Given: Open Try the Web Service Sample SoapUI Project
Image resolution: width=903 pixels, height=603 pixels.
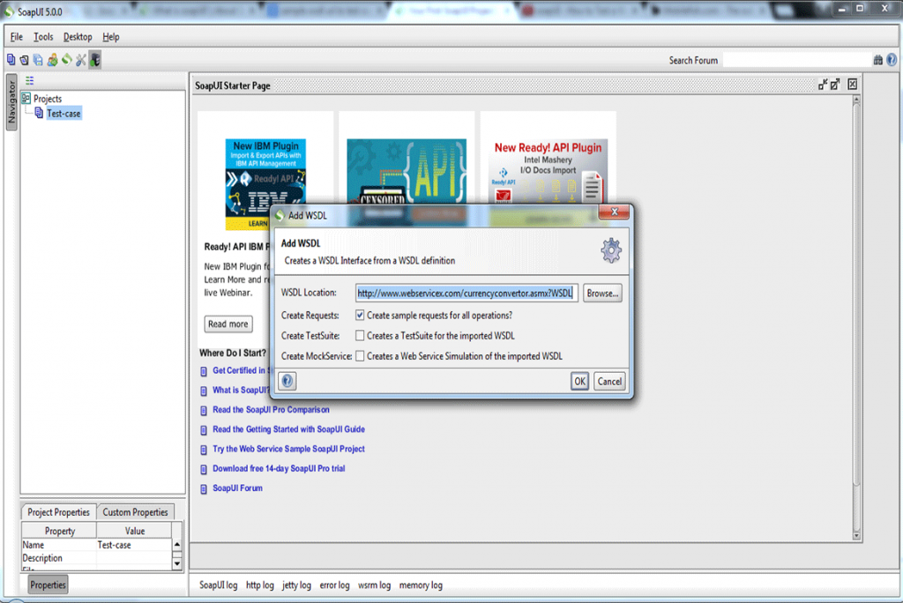Looking at the screenshot, I should [288, 449].
